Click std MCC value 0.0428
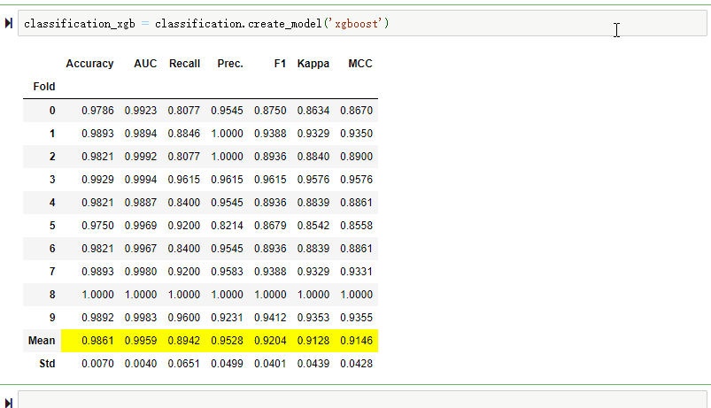 pos(357,364)
